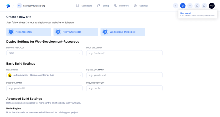The image size is (220, 117).
Task: Click the New Launch tooltip link
Action: click(x=185, y=13)
